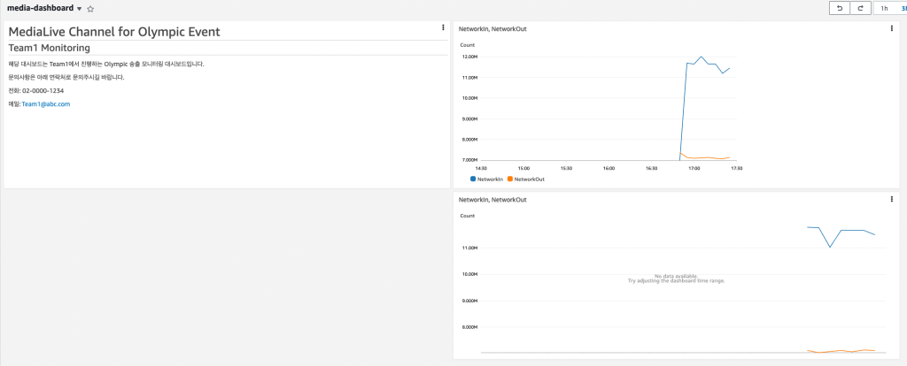
Task: Click the 17:00 x-axis label
Action: pos(694,169)
